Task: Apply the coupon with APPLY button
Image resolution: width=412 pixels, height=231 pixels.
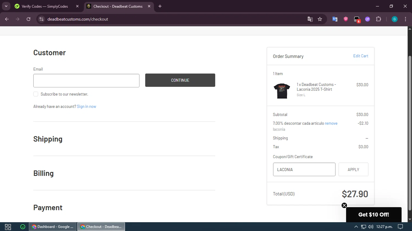Action: [353, 169]
